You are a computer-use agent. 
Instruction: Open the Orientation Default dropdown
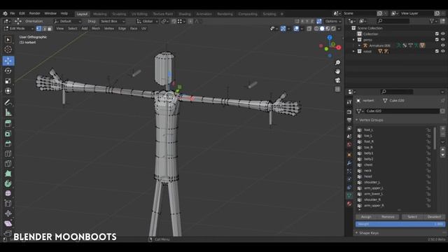68,22
